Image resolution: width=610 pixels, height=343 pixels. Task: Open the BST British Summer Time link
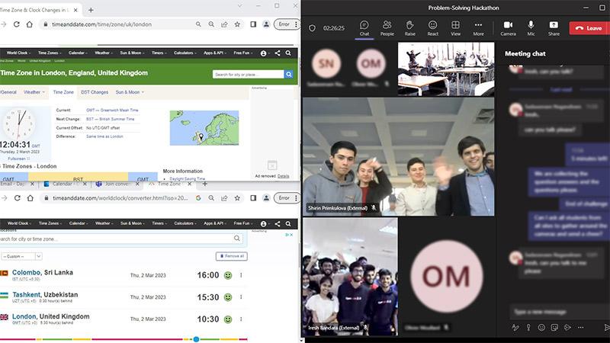coord(110,119)
